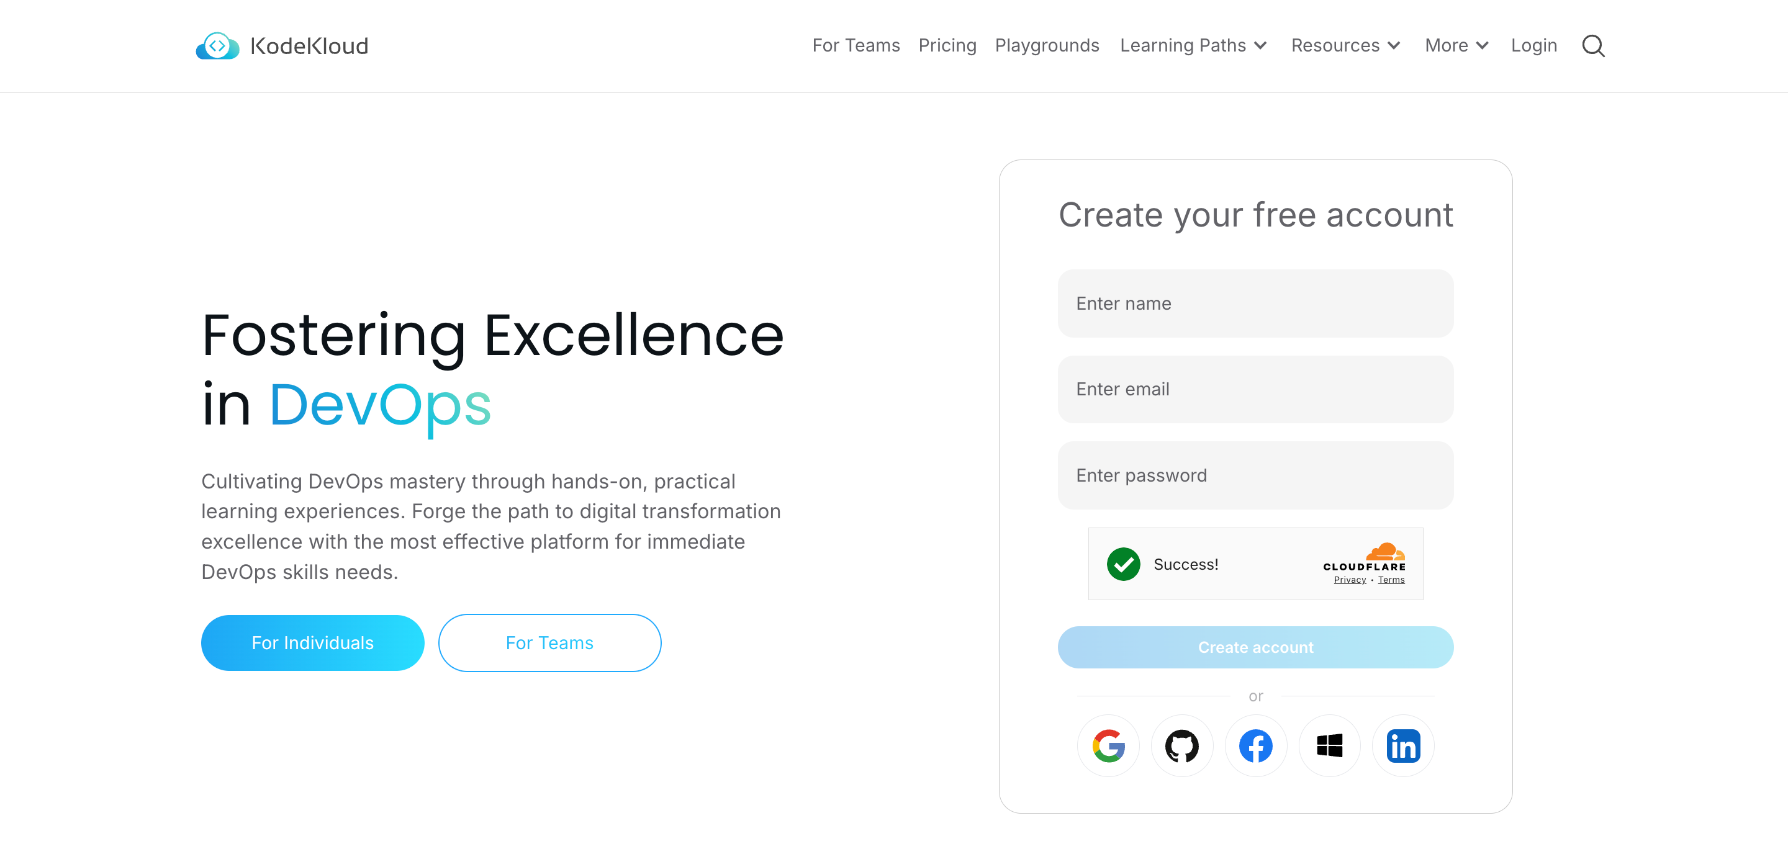Click the GitHub sign-in icon
The image size is (1788, 854).
1183,747
